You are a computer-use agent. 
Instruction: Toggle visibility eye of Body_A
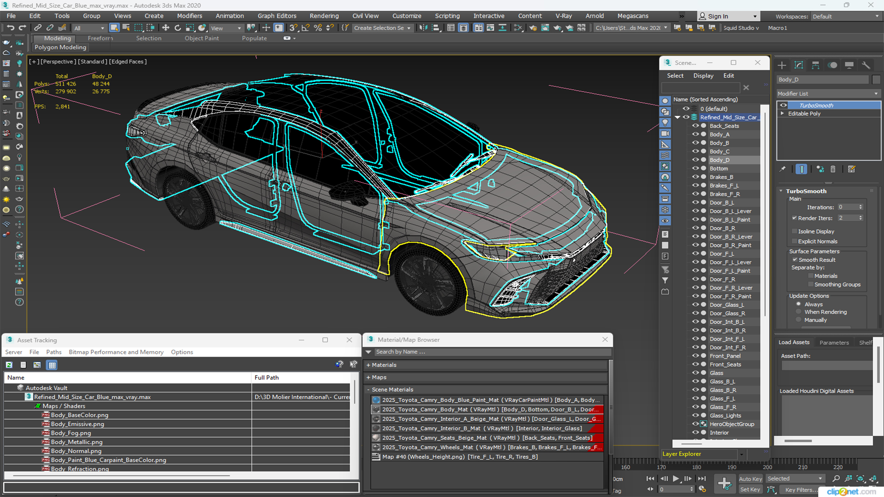pos(696,134)
